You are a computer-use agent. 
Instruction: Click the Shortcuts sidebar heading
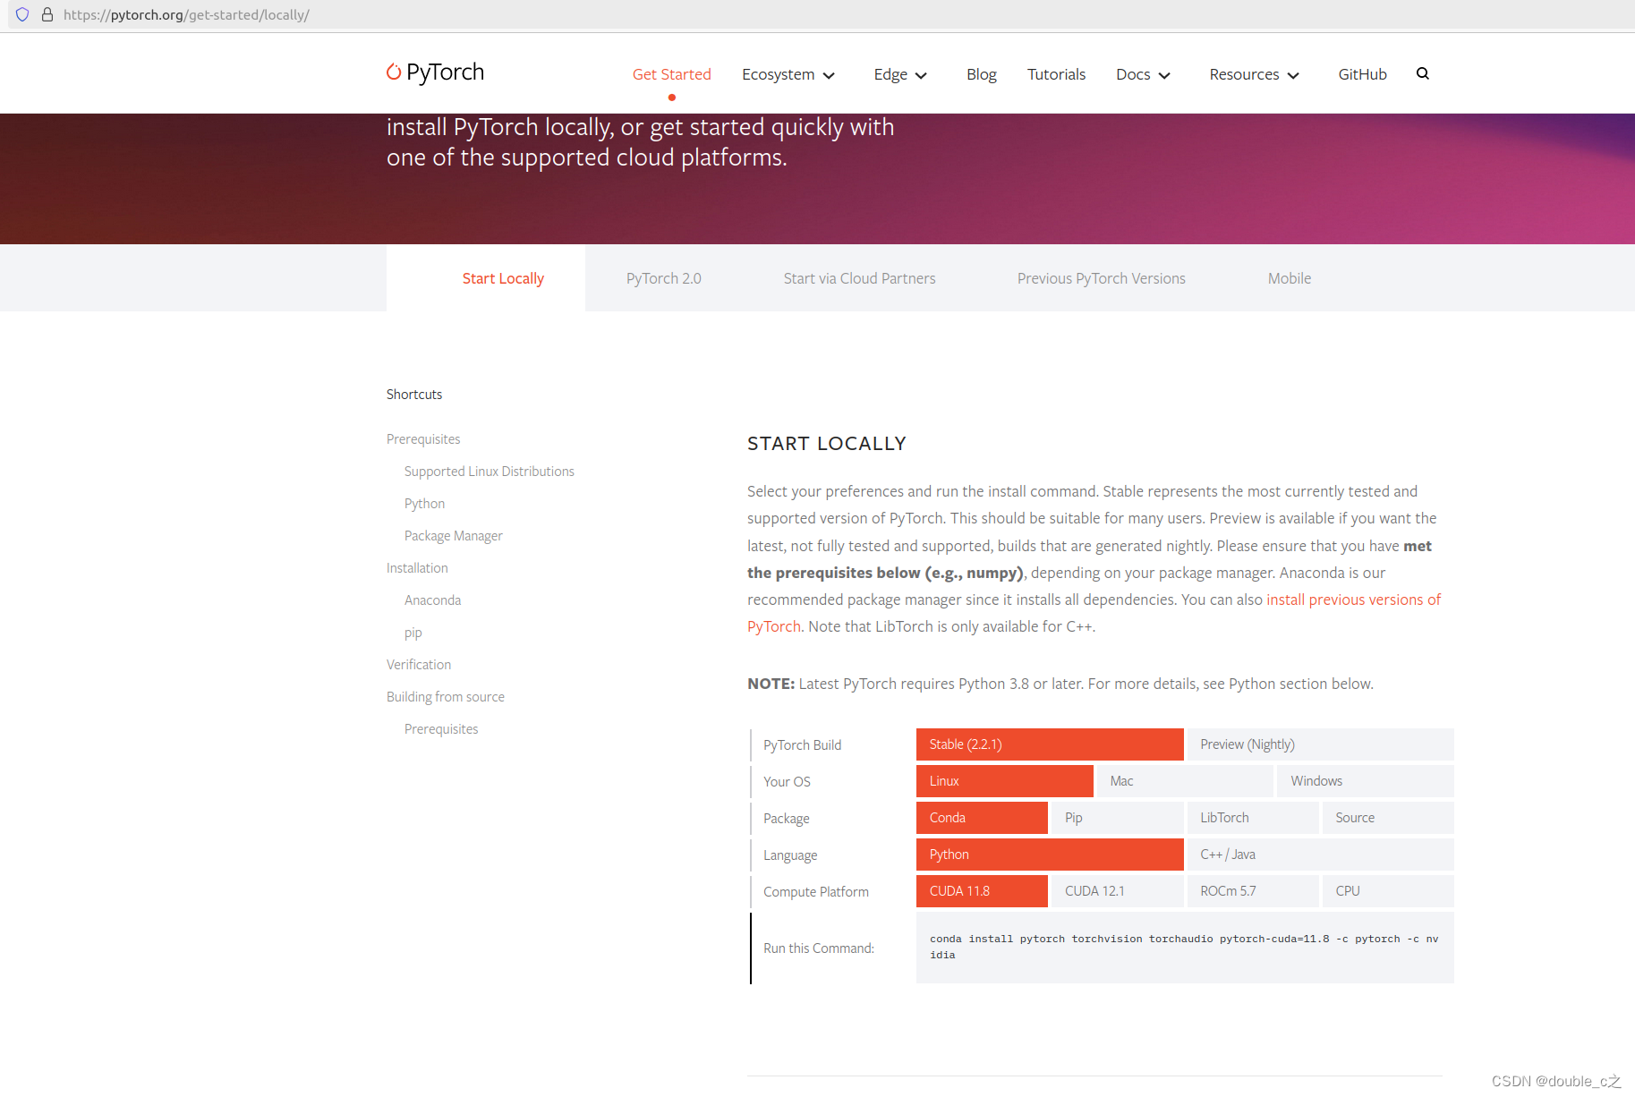[414, 395]
